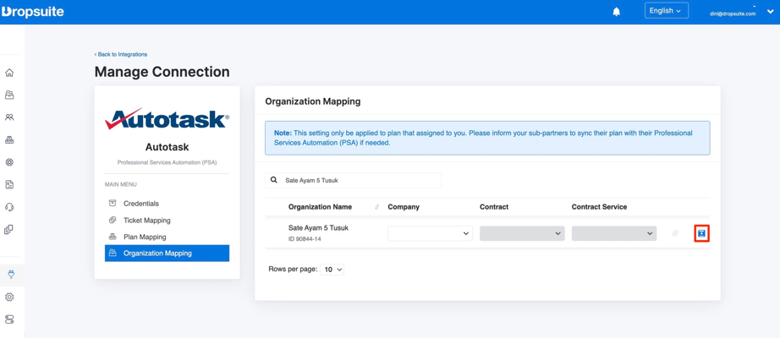This screenshot has height=338, width=780.
Task: Click the greyed-out icon beside save
Action: click(x=675, y=233)
